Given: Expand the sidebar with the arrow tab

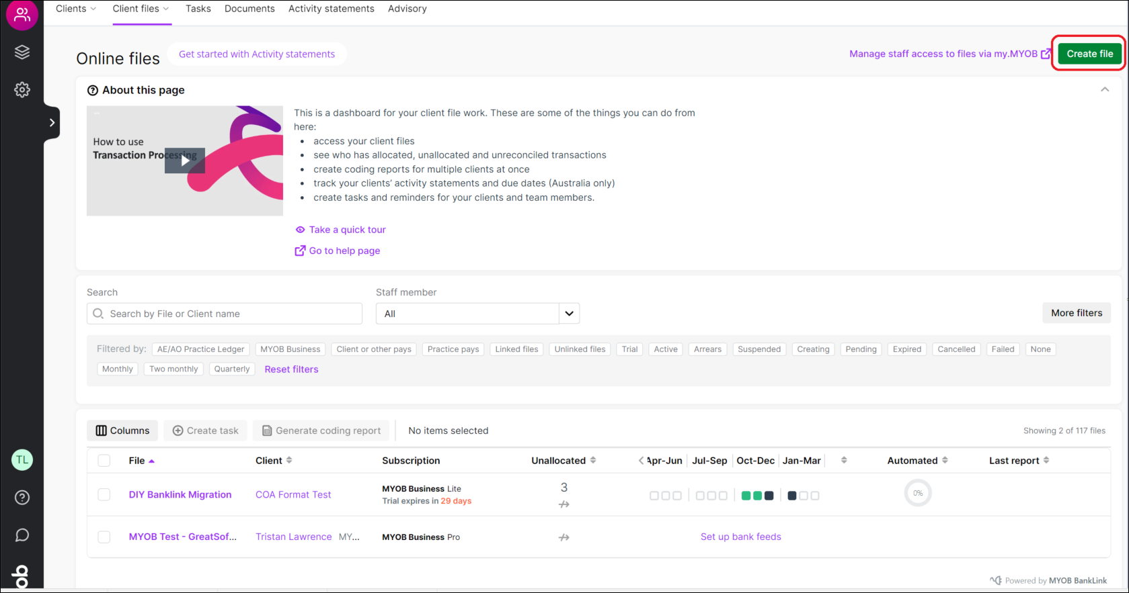Looking at the screenshot, I should (52, 123).
